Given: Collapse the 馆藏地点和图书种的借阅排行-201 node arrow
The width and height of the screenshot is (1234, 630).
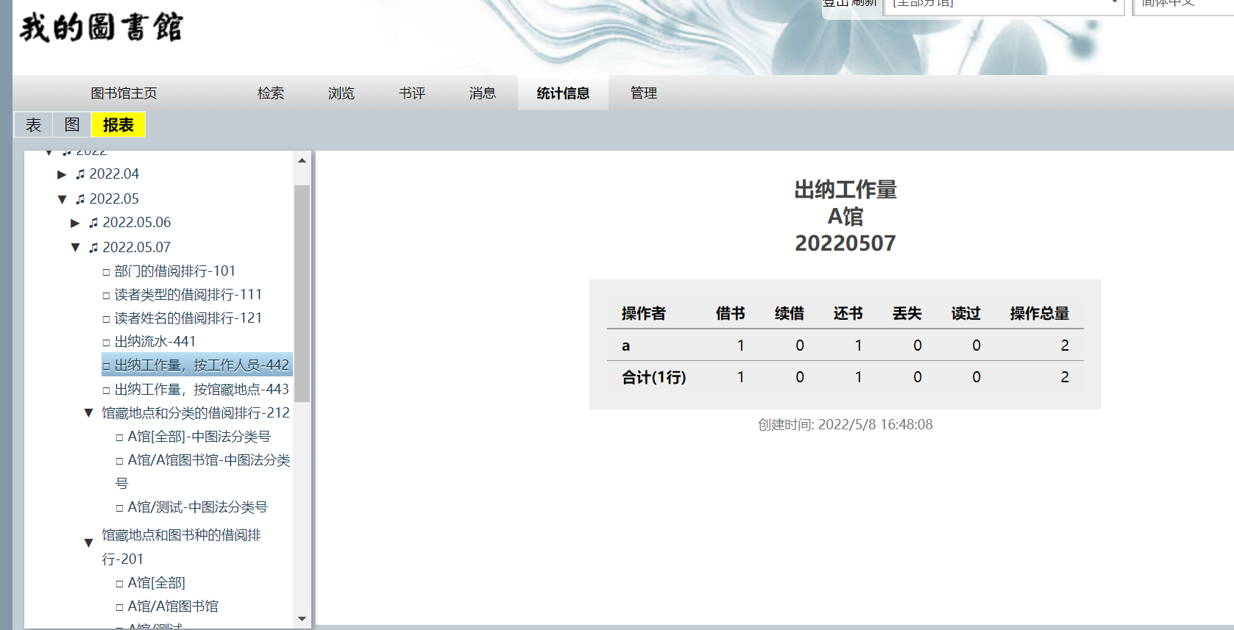Looking at the screenshot, I should (x=88, y=543).
